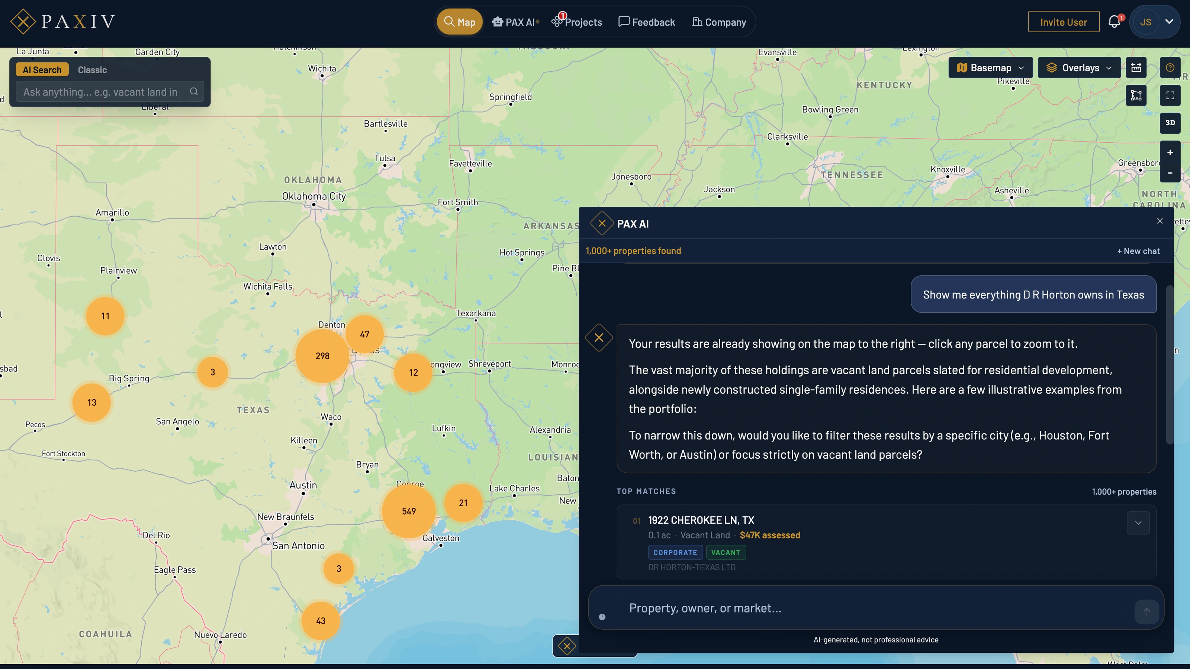Click the Basemap map icon
The image size is (1190, 669).
pos(962,68)
